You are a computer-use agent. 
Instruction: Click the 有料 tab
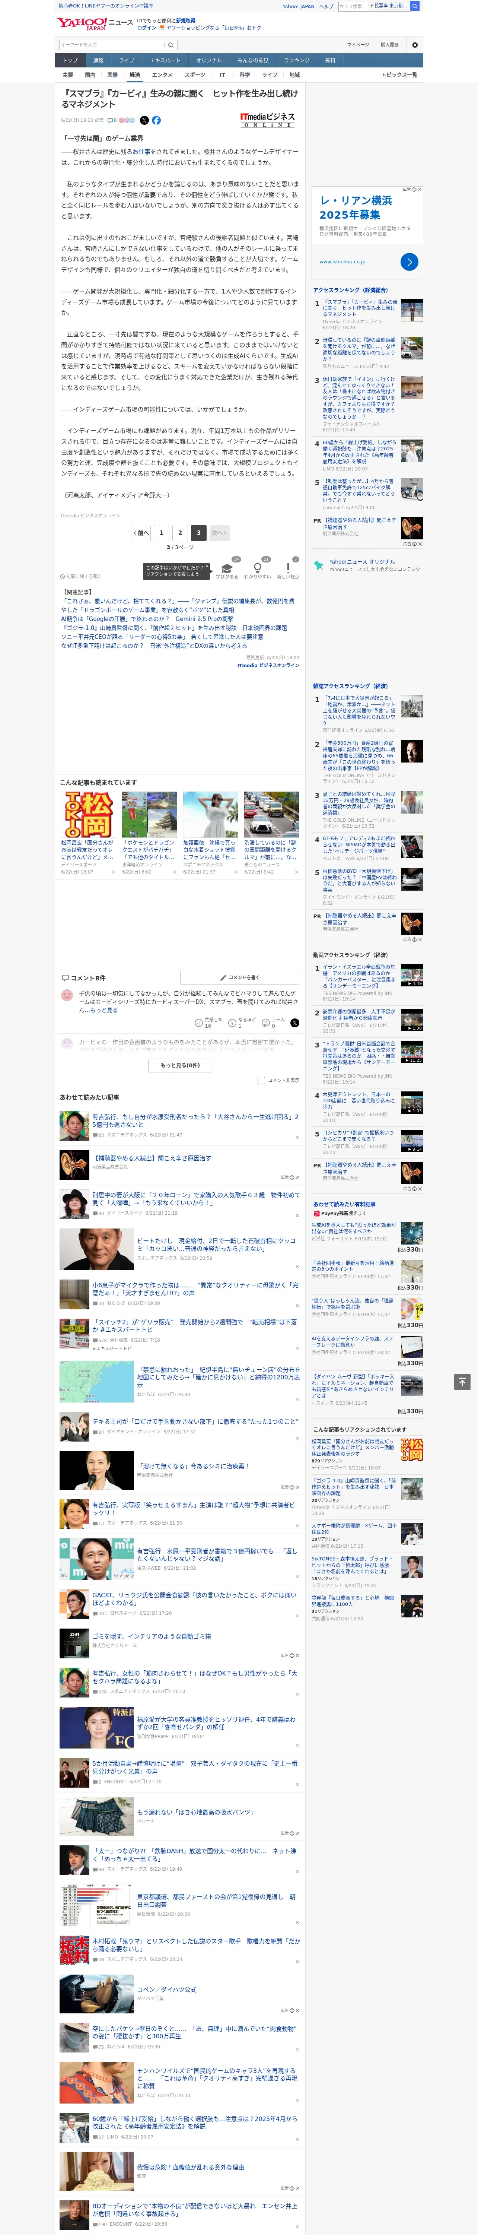click(x=330, y=61)
